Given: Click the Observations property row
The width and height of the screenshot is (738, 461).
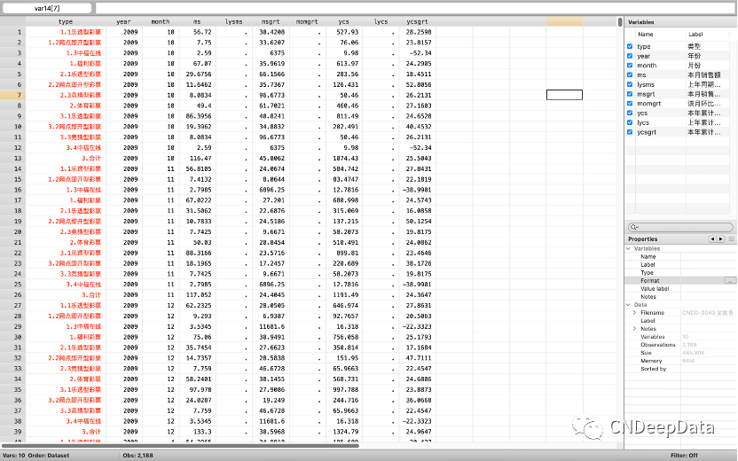Looking at the screenshot, I should (x=680, y=345).
